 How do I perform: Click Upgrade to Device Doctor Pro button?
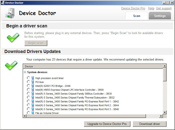(107, 124)
